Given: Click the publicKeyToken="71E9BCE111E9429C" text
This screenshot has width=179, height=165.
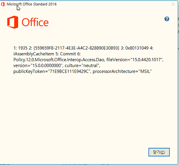Looking at the screenshot, I should click(52, 71).
